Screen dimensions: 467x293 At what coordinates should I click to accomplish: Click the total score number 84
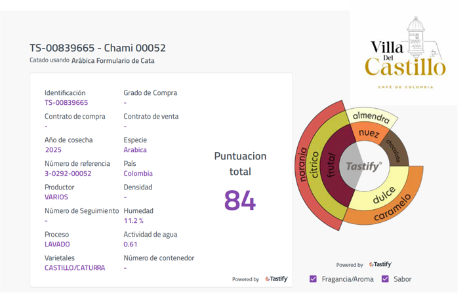(x=239, y=200)
